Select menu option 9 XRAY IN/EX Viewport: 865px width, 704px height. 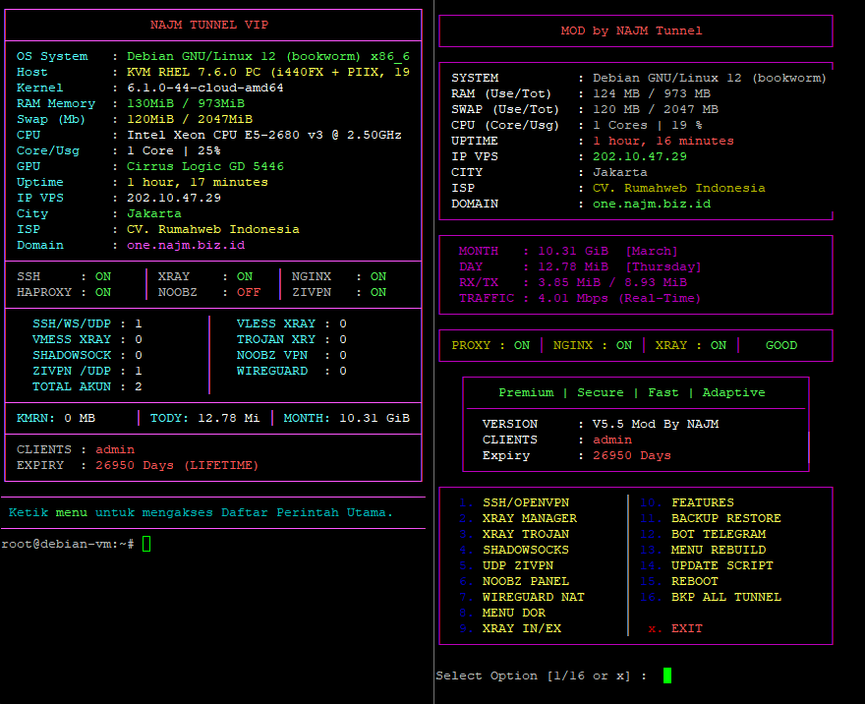click(510, 628)
